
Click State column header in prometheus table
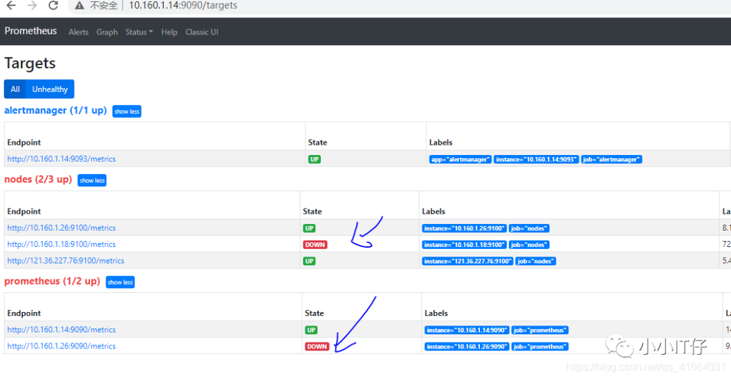click(x=314, y=313)
